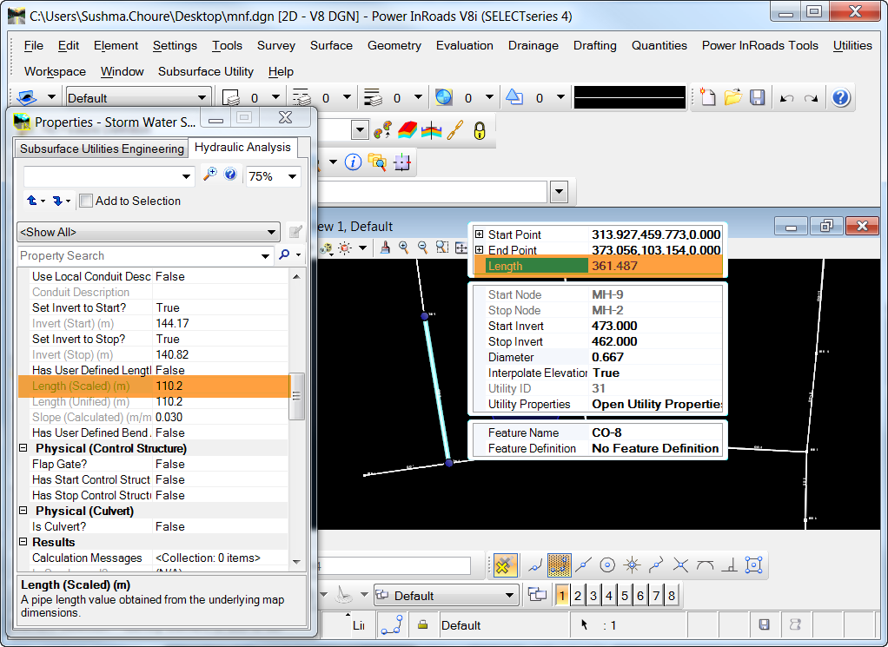Click the Multi-snap square icon

tap(754, 564)
